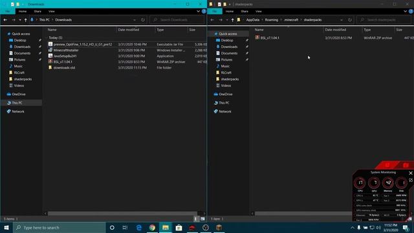
Task: Open address history dropdown in Downloads window
Action: (x=135, y=20)
